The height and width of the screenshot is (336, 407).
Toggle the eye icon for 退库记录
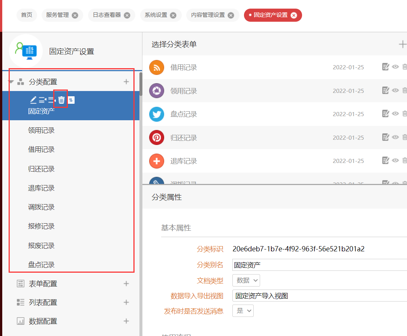pos(395,160)
